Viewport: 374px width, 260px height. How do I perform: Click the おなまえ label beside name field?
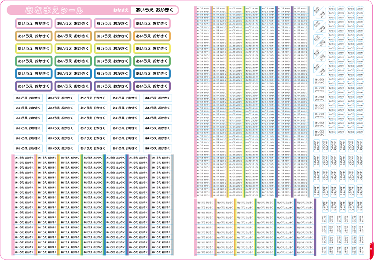[121, 10]
